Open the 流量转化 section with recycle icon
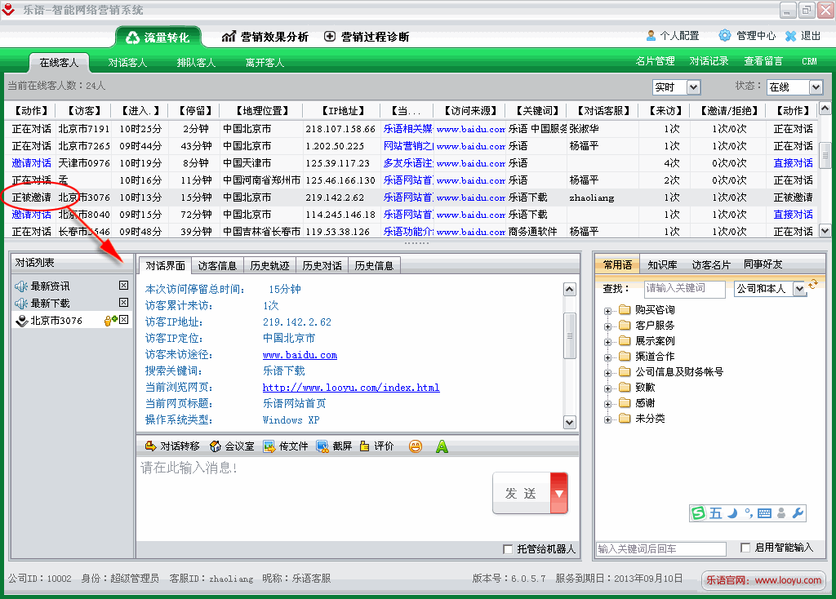836x599 pixels. point(158,38)
